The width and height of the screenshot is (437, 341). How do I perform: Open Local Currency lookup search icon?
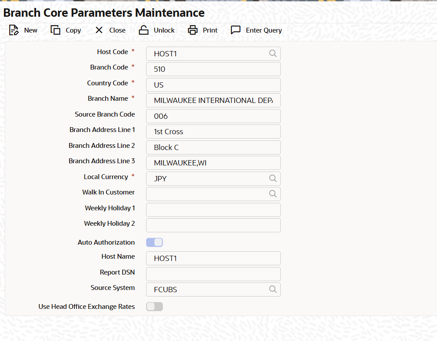273,178
